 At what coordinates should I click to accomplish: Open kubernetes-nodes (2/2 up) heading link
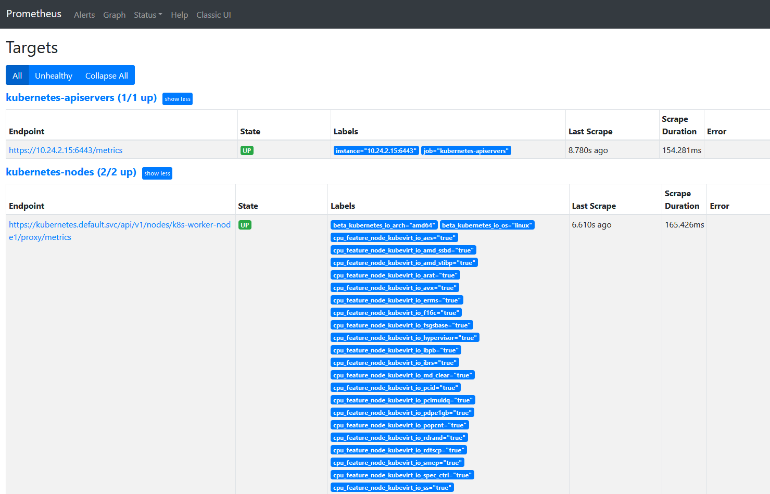[x=71, y=172]
